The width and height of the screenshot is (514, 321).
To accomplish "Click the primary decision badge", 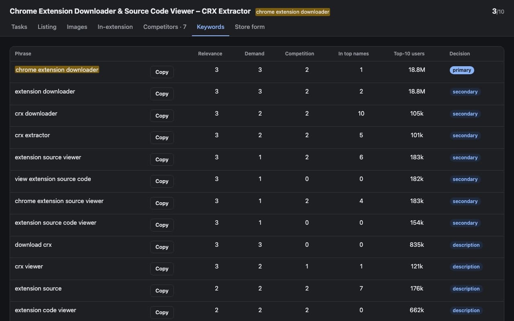I will pos(462,70).
